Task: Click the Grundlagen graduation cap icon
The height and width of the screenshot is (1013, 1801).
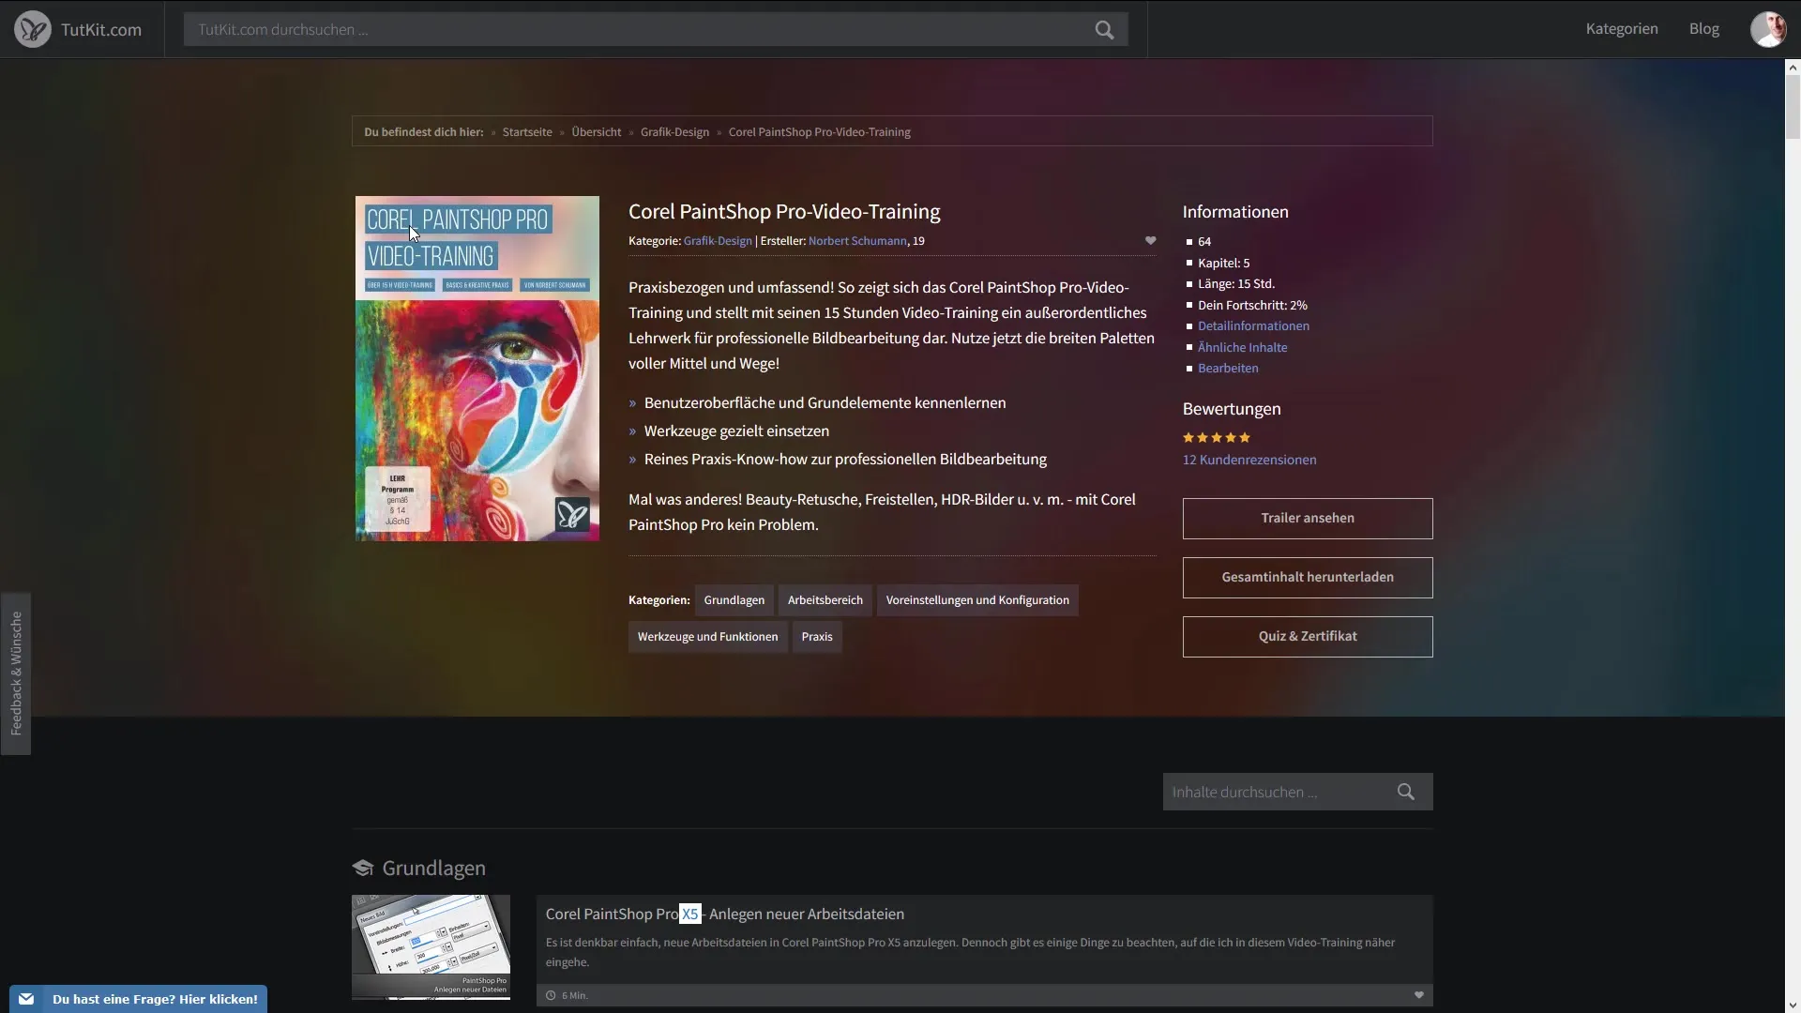Action: (x=363, y=868)
